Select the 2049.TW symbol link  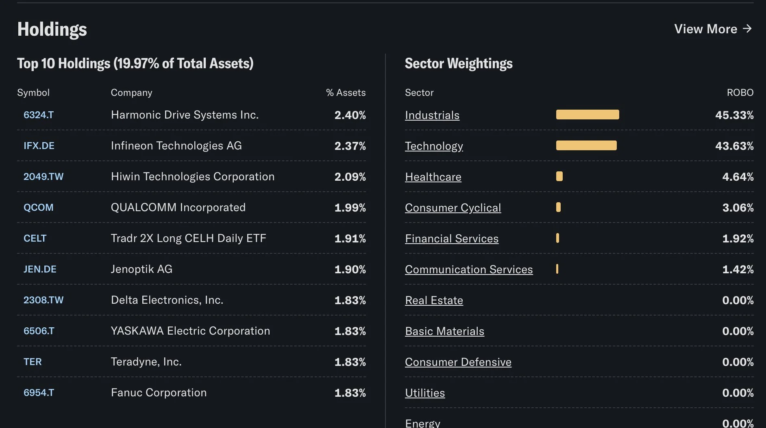click(44, 177)
